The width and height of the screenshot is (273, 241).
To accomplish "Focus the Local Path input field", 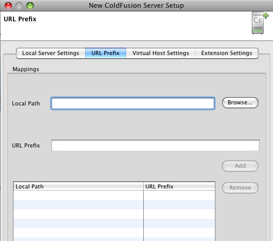I will click(133, 103).
